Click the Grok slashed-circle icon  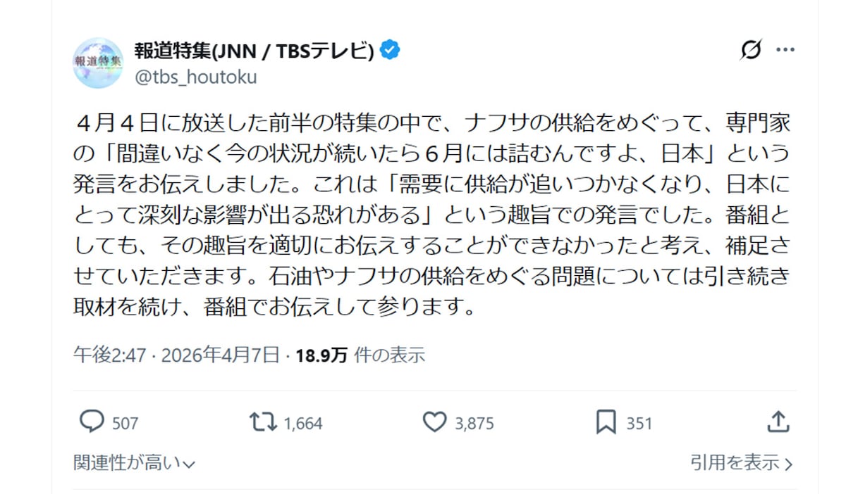point(751,50)
